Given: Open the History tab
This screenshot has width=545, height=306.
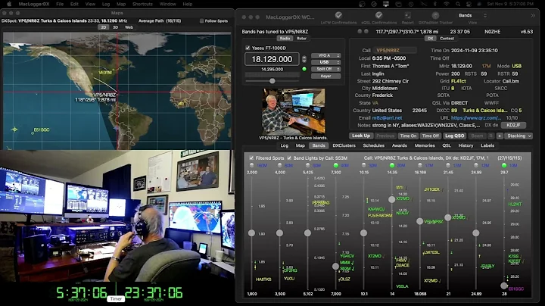Looking at the screenshot, I should pos(466,145).
